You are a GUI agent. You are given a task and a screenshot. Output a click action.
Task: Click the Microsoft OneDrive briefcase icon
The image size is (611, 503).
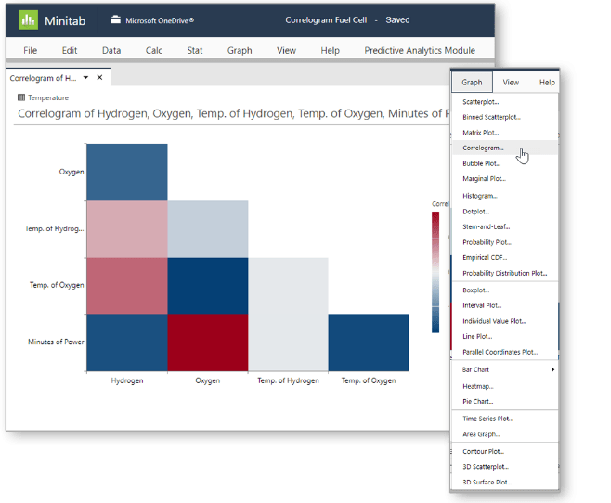115,19
